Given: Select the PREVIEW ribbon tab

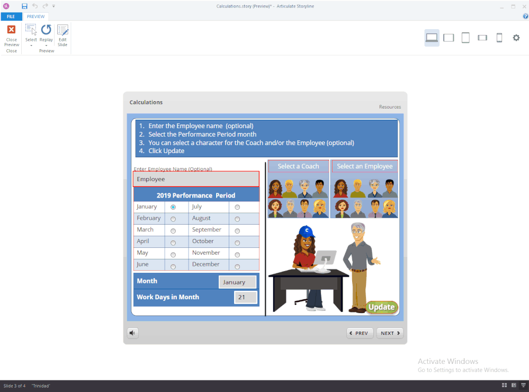Looking at the screenshot, I should click(x=35, y=16).
